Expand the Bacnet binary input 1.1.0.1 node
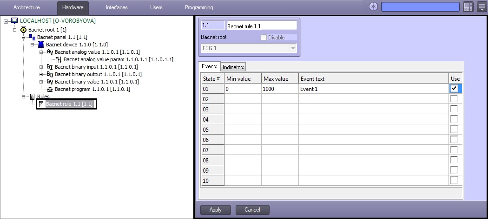The width and height of the screenshot is (488, 219). click(x=41, y=67)
